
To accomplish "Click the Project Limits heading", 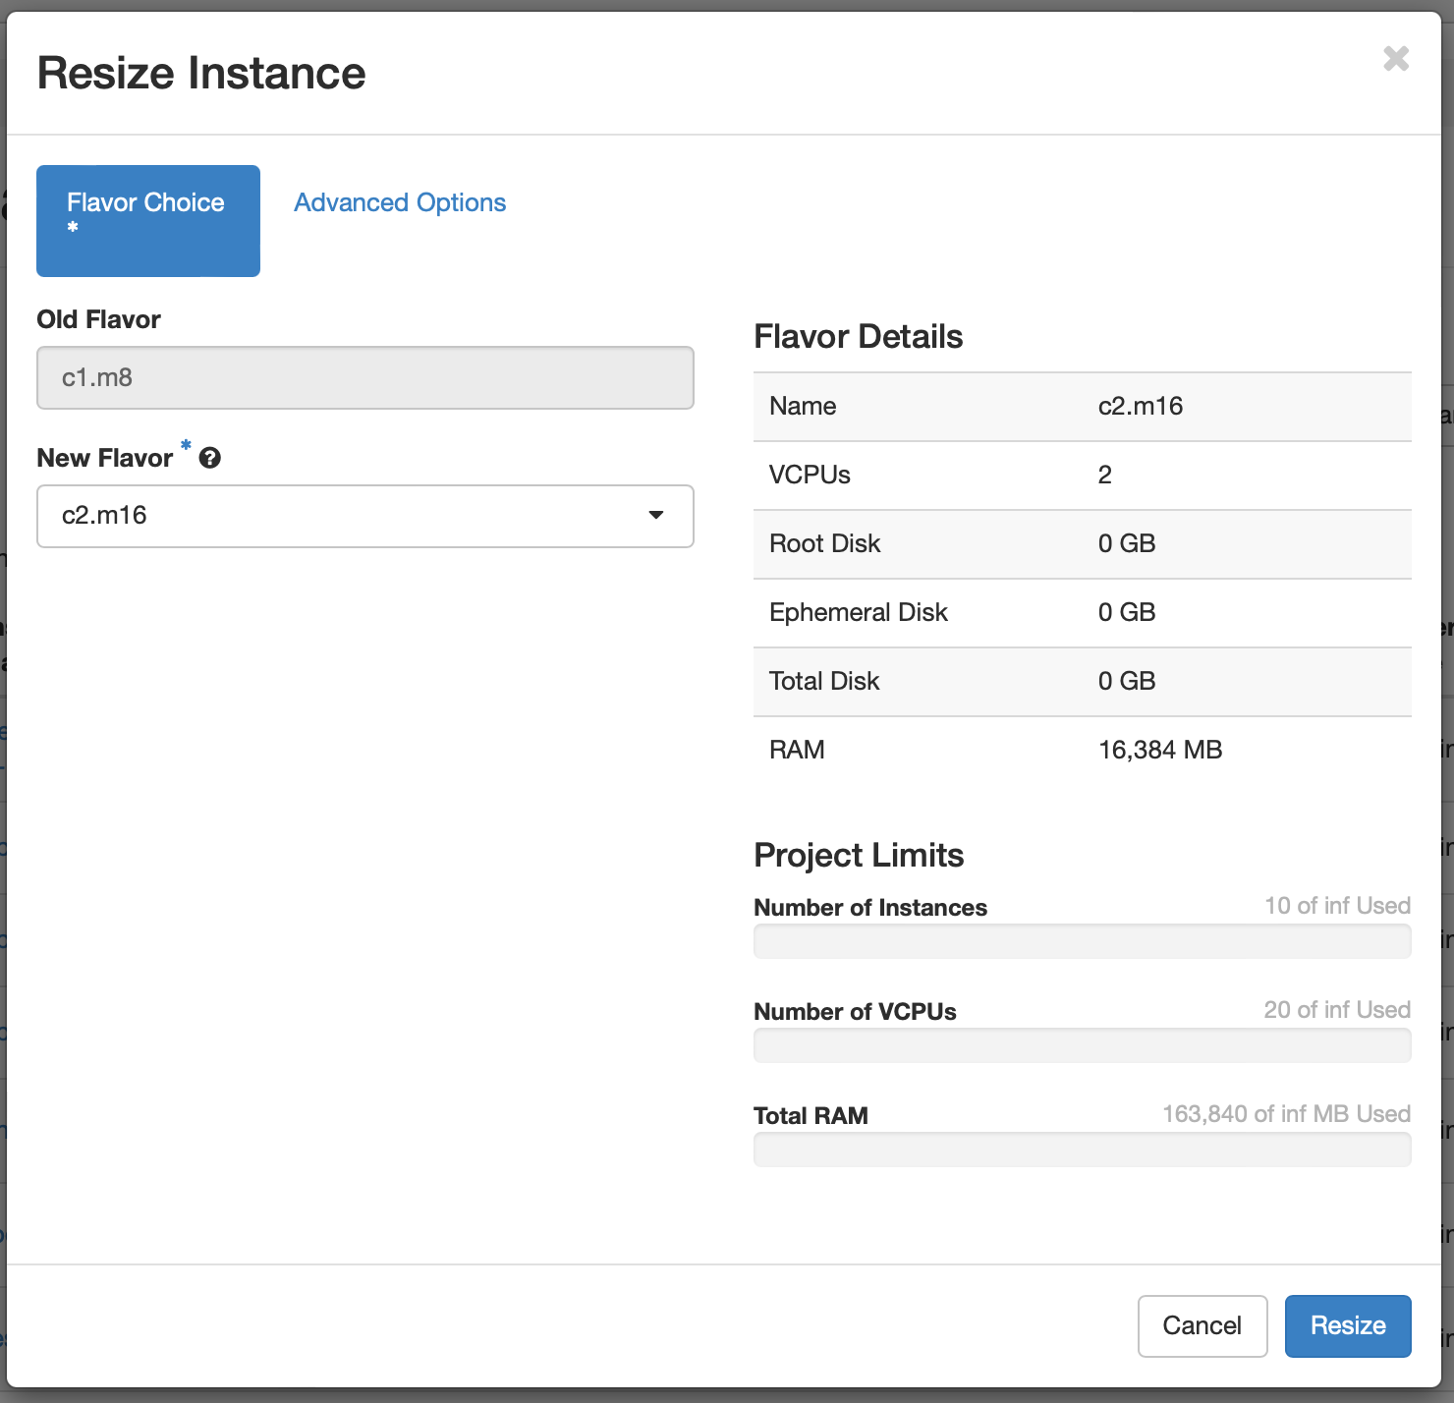I will point(859,855).
